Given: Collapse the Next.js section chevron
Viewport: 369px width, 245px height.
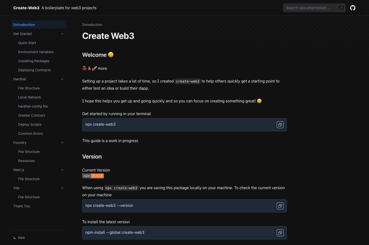Looking at the screenshot, I should (62, 170).
